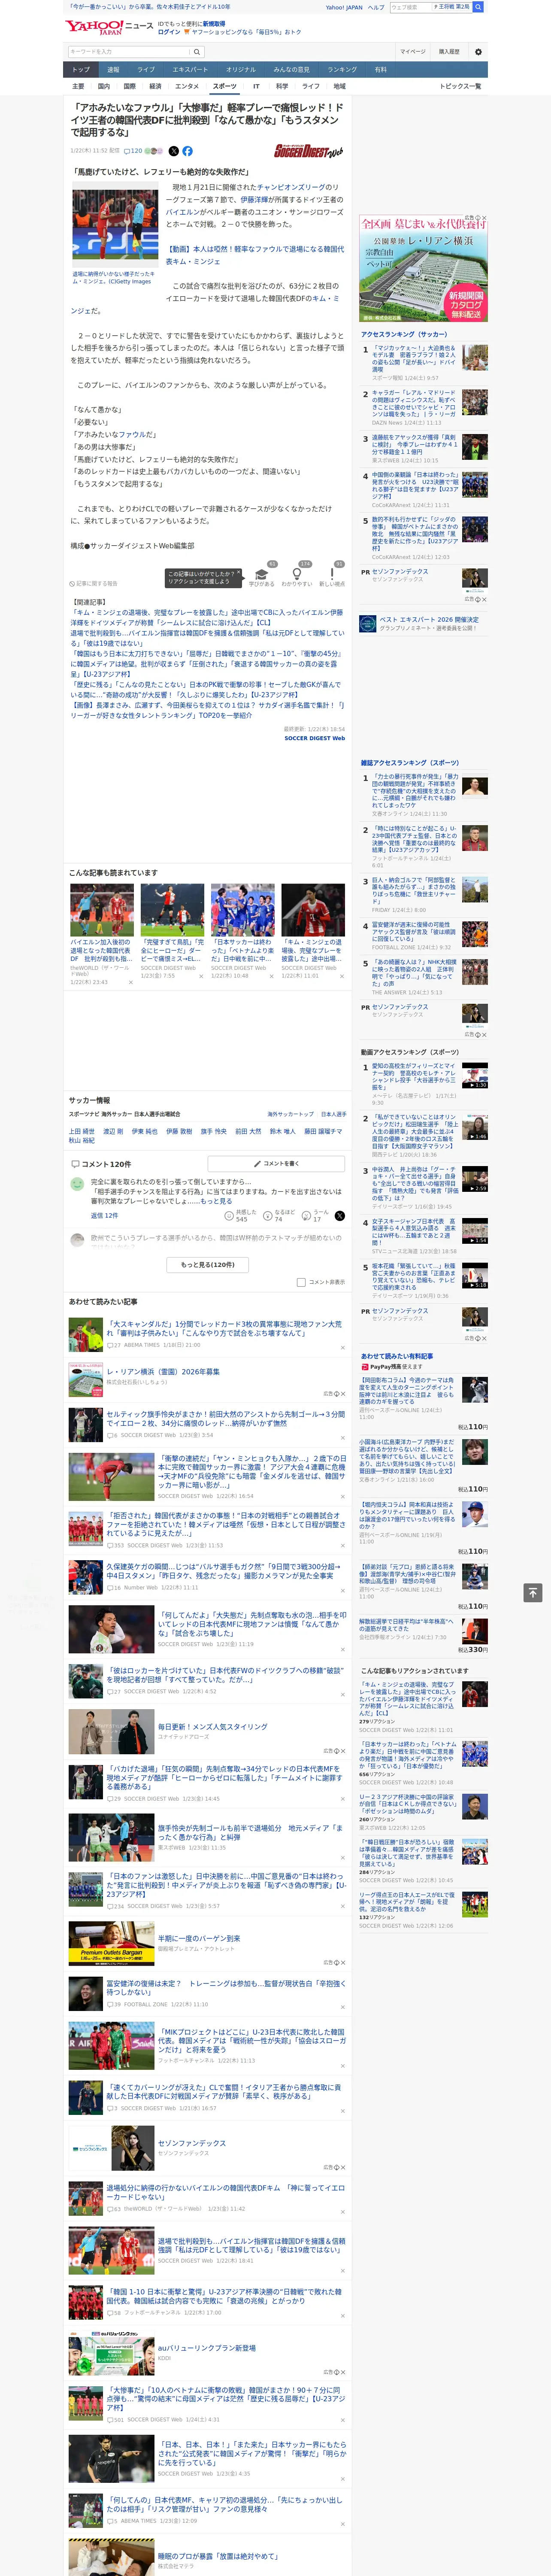Click 記事に関する報告 report icon link
Viewport: 551px width, 2576px height.
point(93,583)
